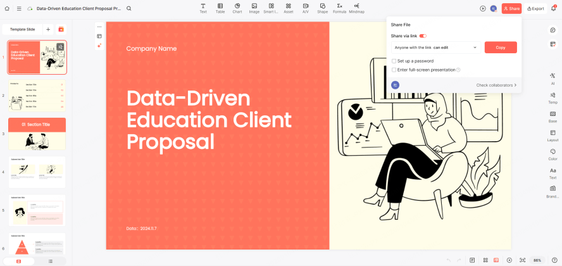The image size is (562, 266).
Task: Open the hamburger main menu
Action: [x=20, y=9]
